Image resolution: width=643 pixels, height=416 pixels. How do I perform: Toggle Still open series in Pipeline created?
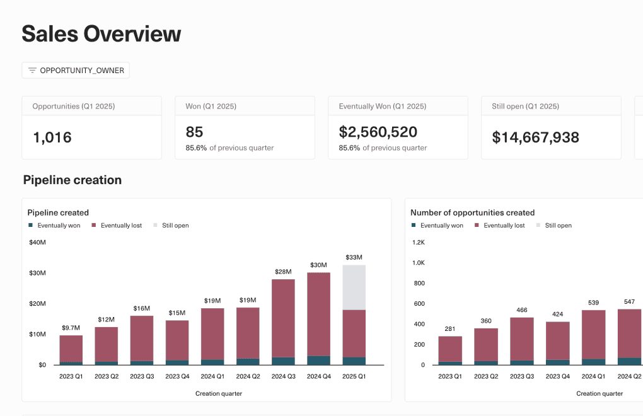[171, 225]
